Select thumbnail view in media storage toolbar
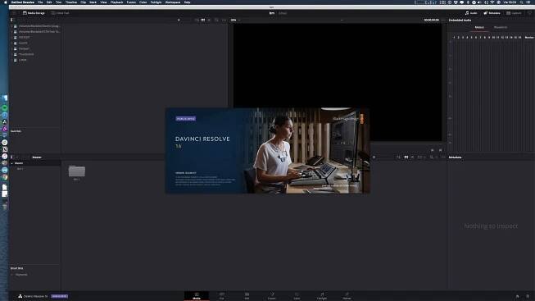The width and height of the screenshot is (535, 301). [203, 21]
